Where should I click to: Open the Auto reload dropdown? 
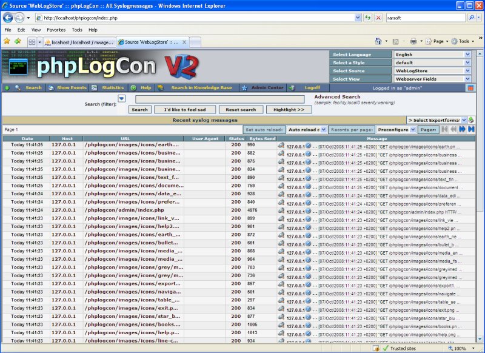pos(307,130)
